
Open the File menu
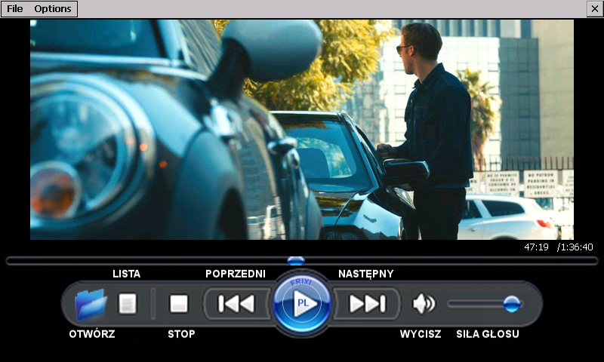pos(15,9)
